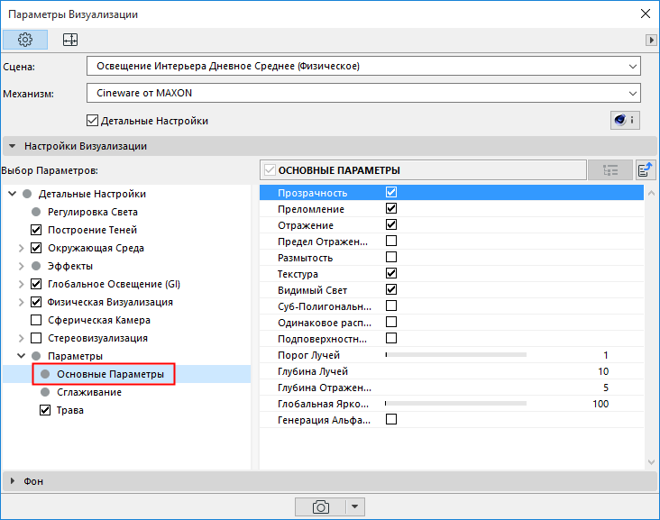Enable Подповерхностн... checkbox
Screen dimensions: 660x520
click(x=391, y=338)
